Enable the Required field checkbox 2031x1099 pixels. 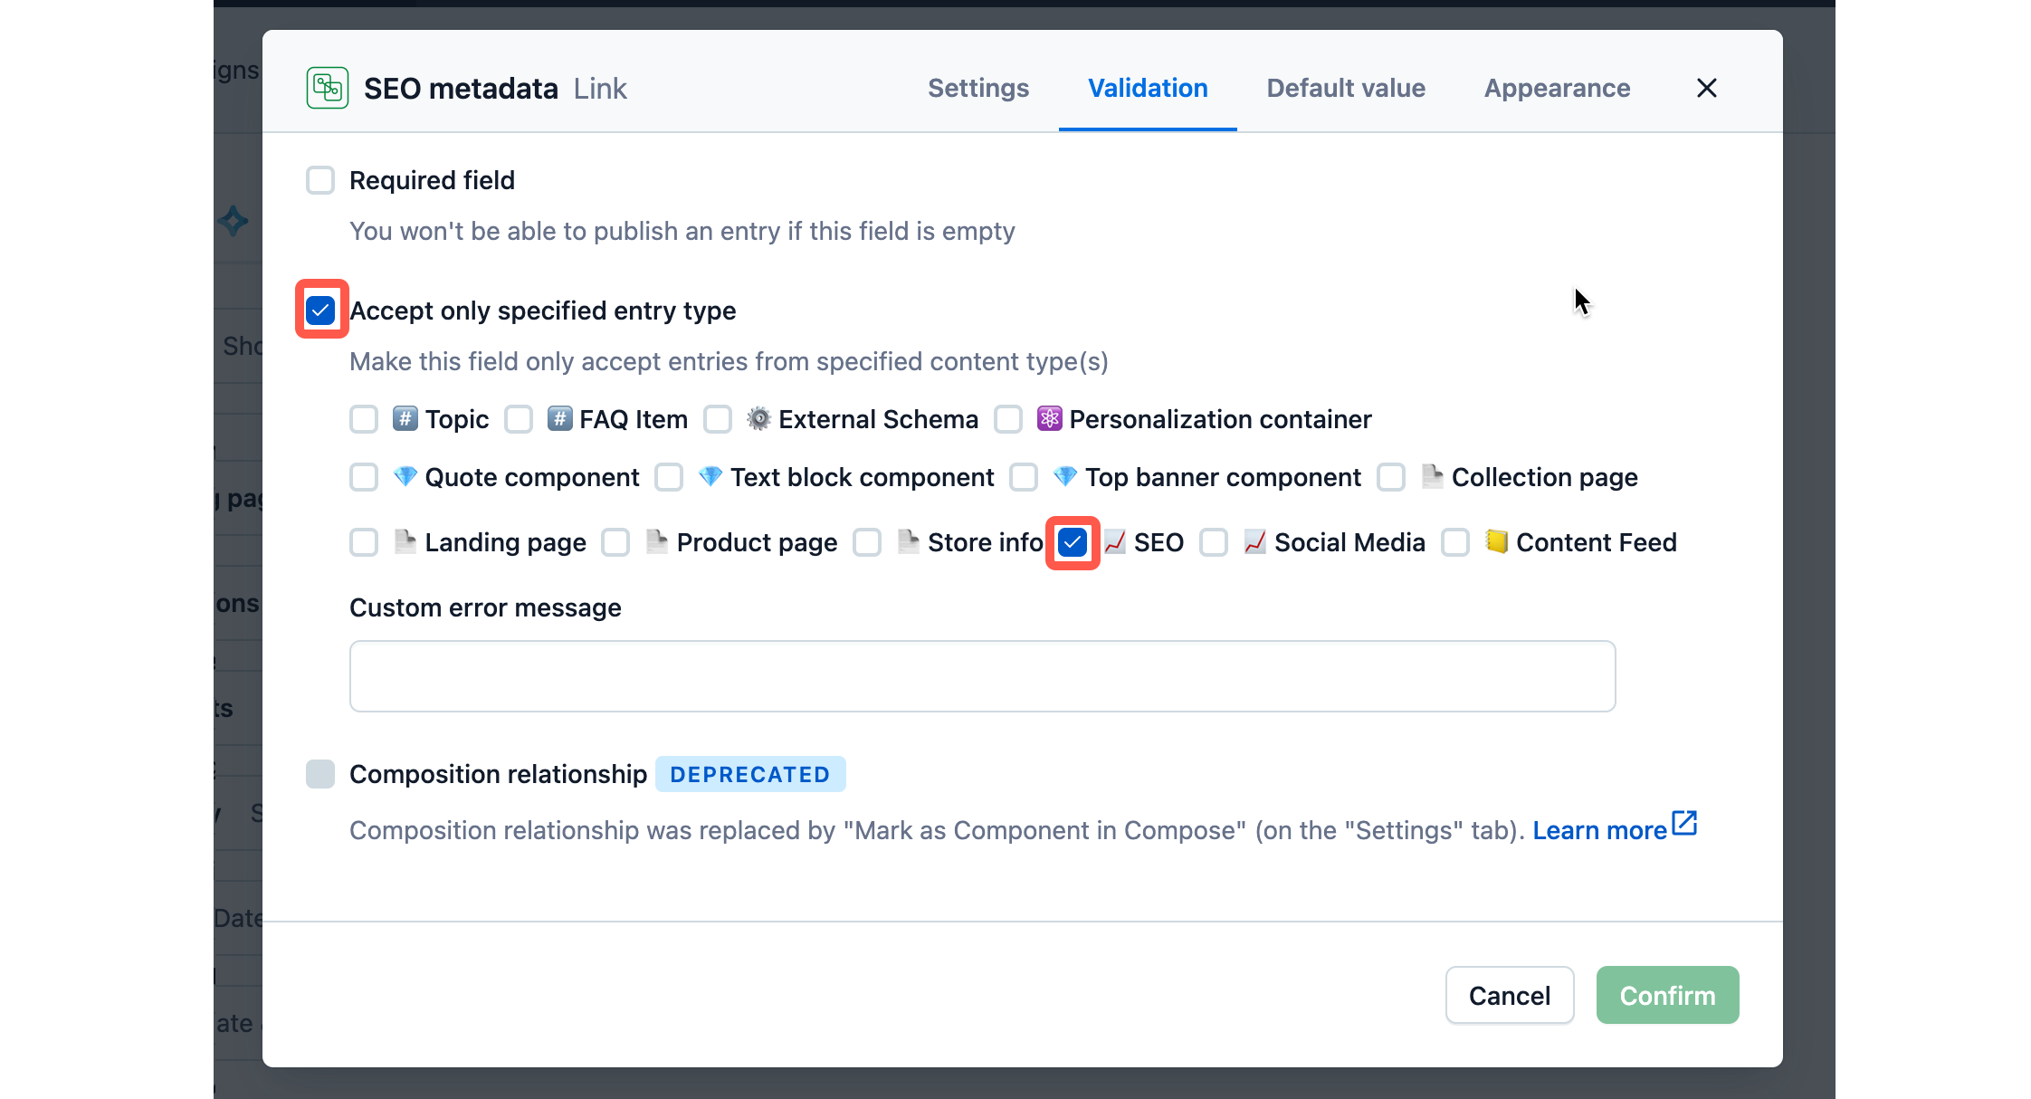tap(319, 180)
